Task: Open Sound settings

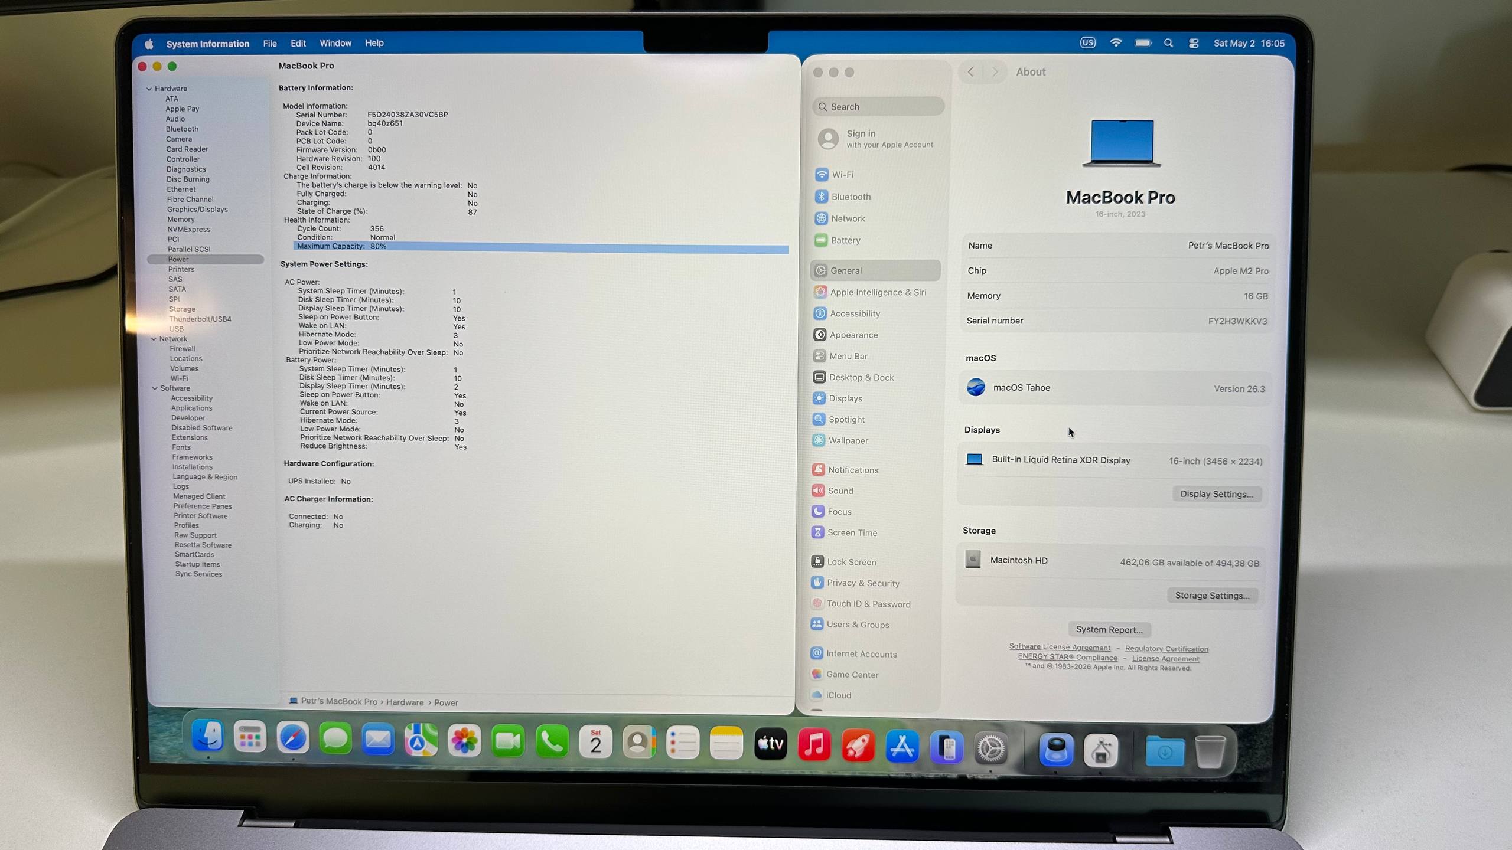Action: (x=833, y=491)
